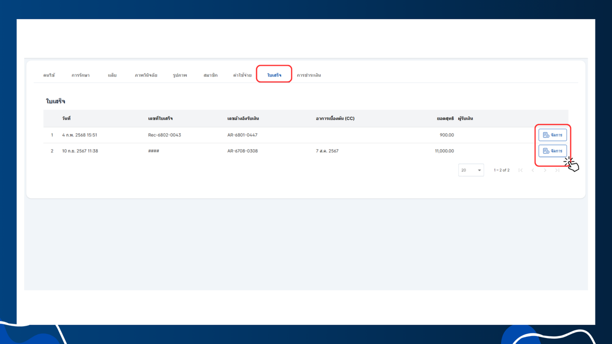
Task: Jump to the last page of receipts
Action: pos(557,170)
